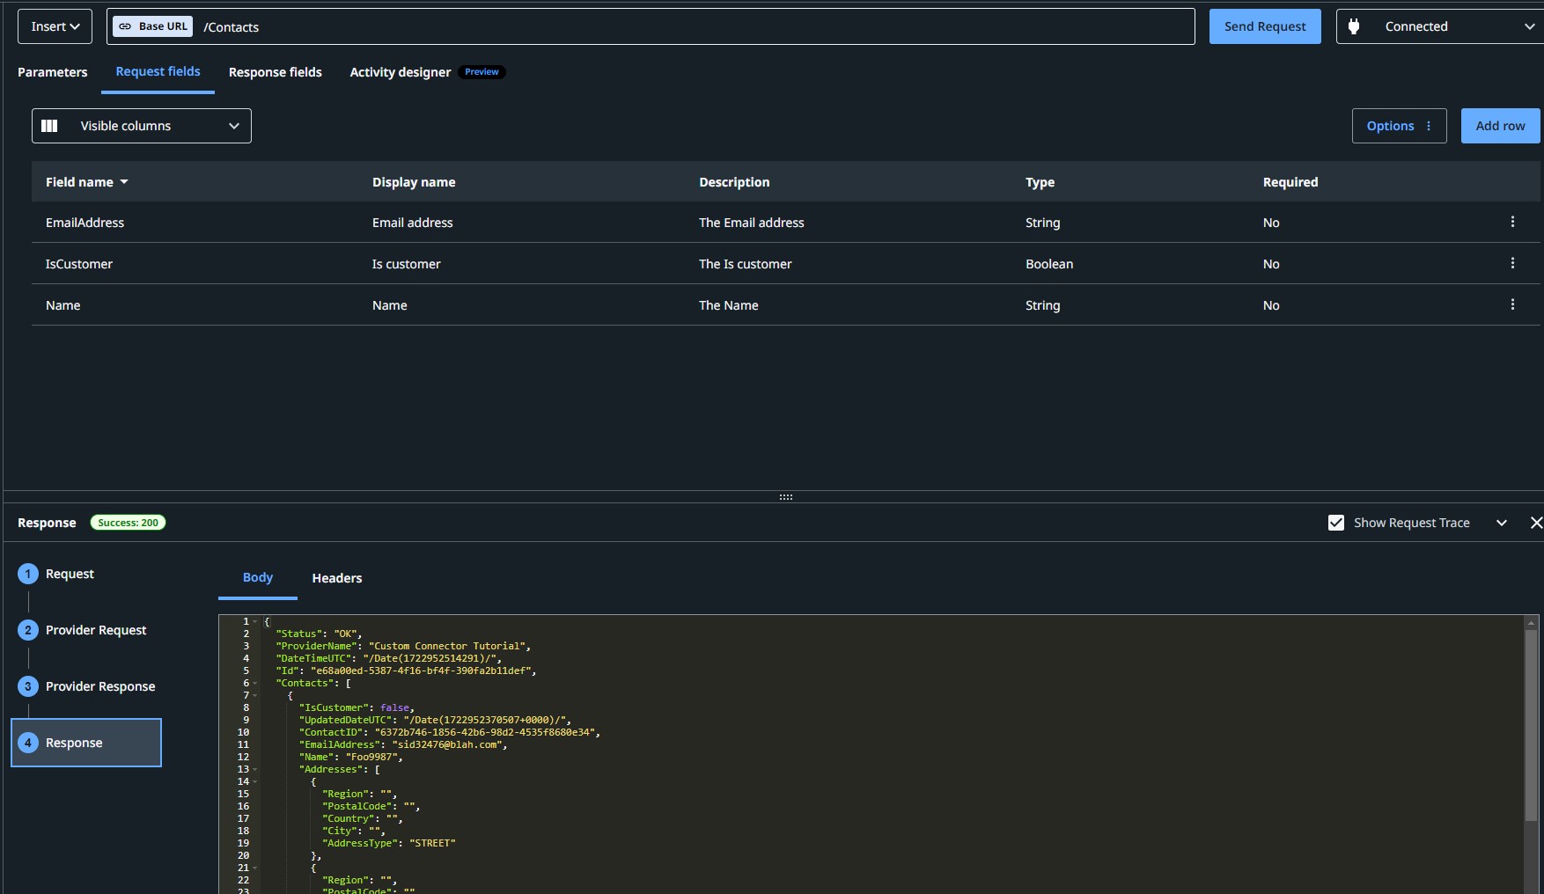Open the Options menu
This screenshot has height=894, width=1544.
1400,126
